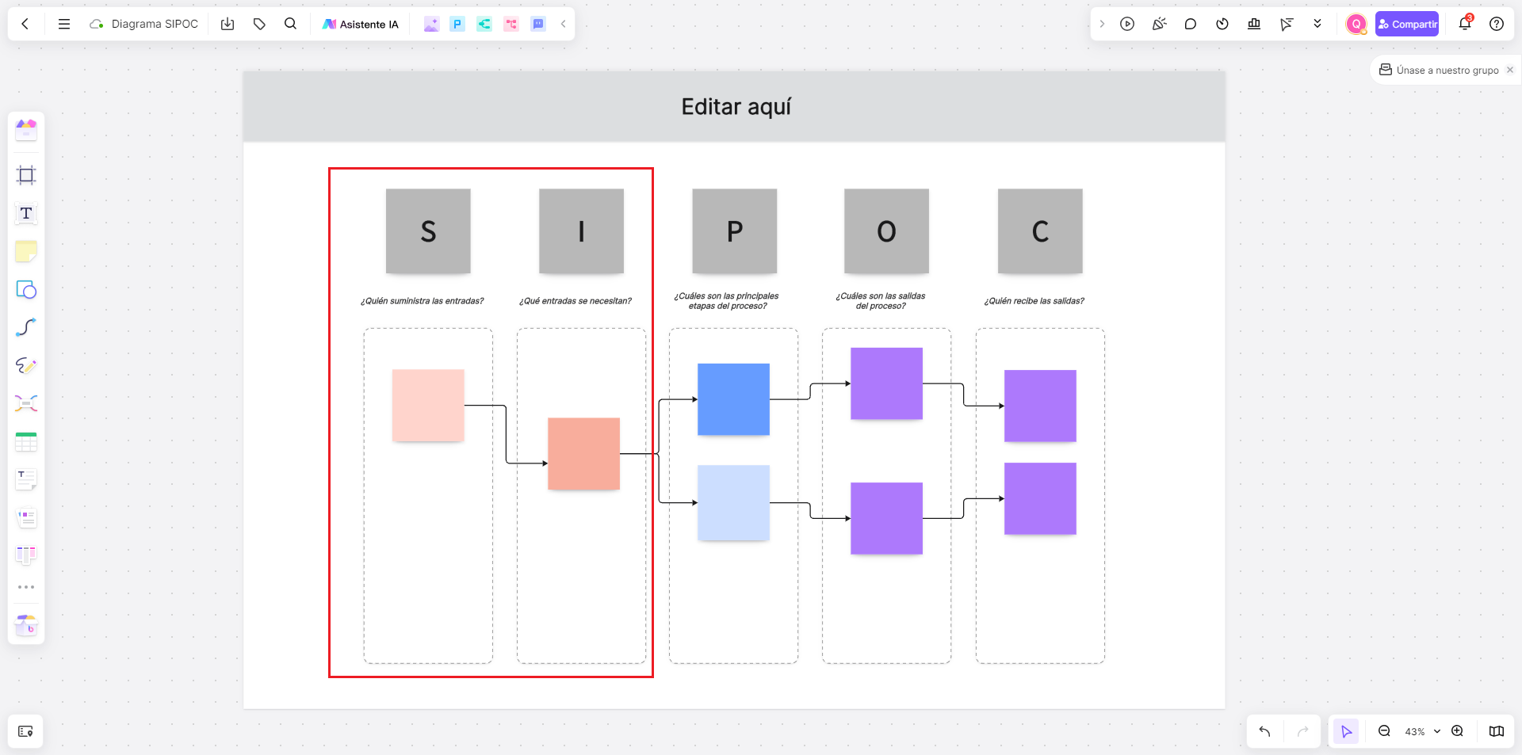This screenshot has width=1522, height=755.
Task: Choose the connector line tool
Action: click(26, 327)
